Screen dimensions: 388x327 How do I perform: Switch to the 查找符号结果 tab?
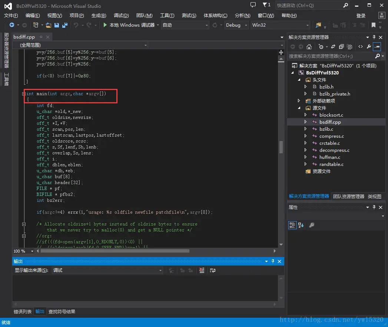click(62, 312)
